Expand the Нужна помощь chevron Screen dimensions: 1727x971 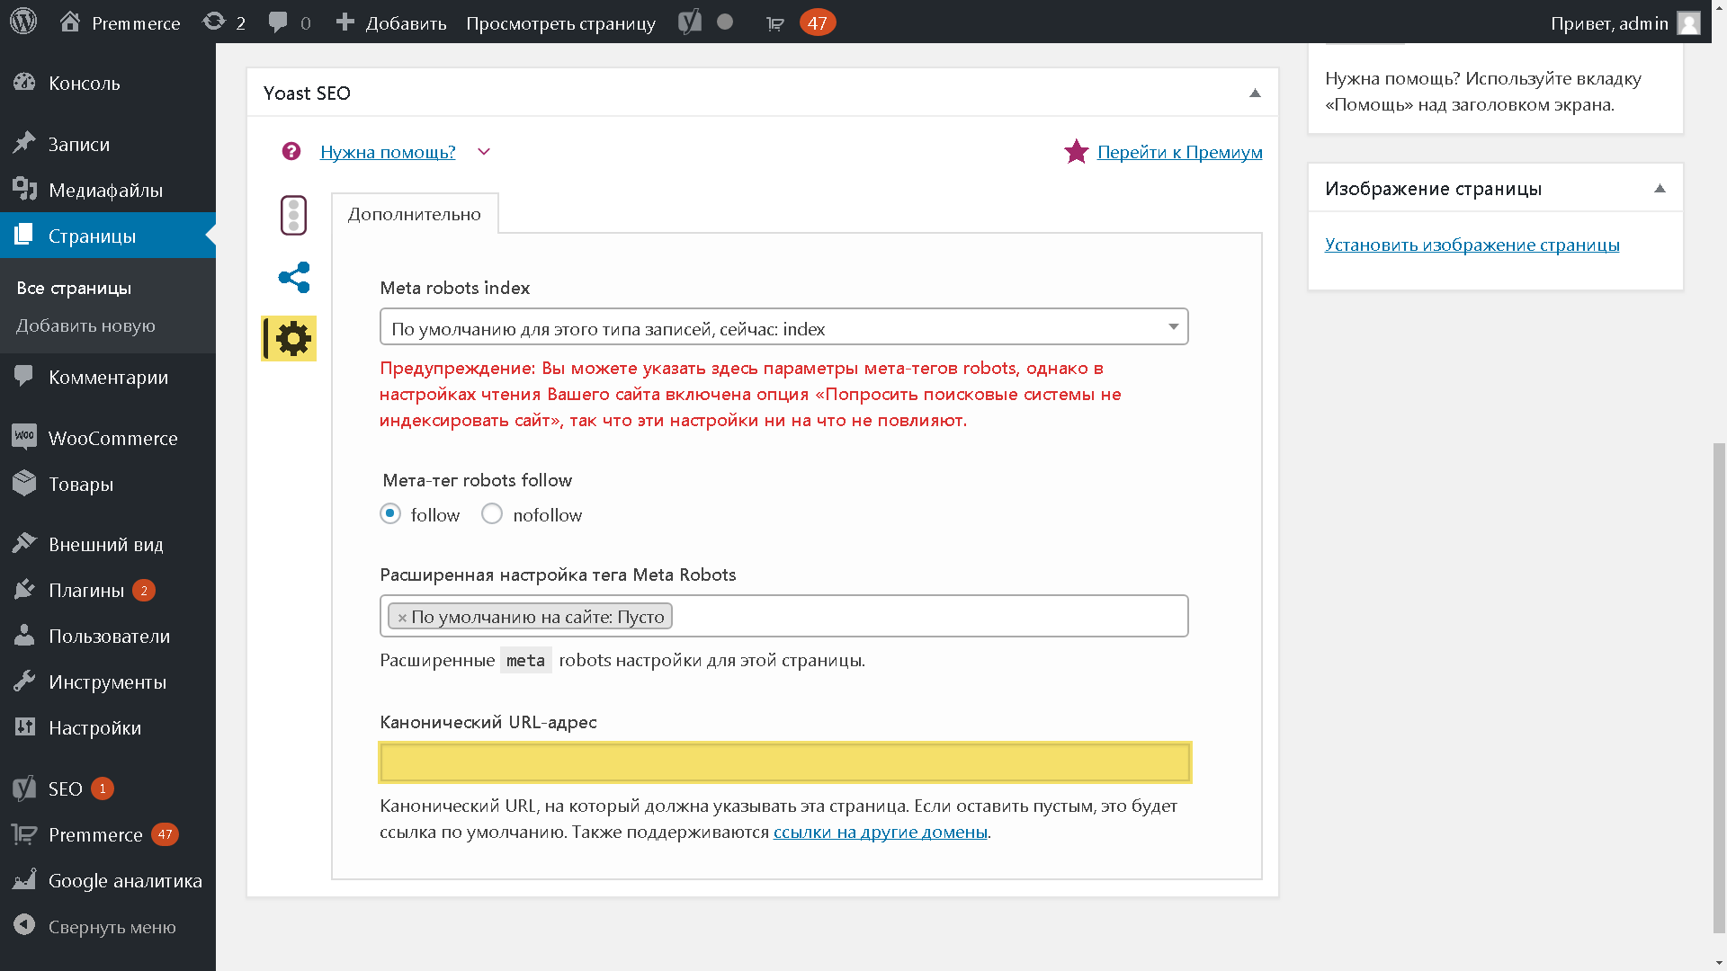(484, 152)
